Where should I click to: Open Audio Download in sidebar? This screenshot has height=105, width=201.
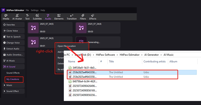point(14,55)
